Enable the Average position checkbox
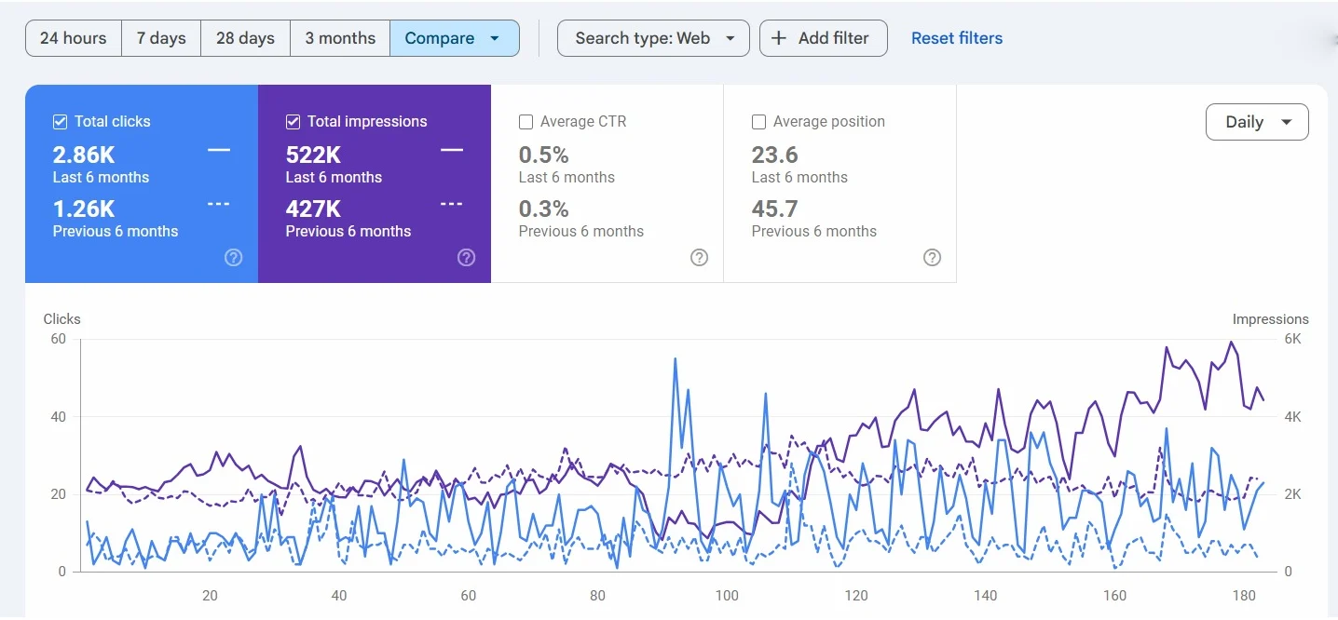The width and height of the screenshot is (1338, 620). click(x=759, y=122)
